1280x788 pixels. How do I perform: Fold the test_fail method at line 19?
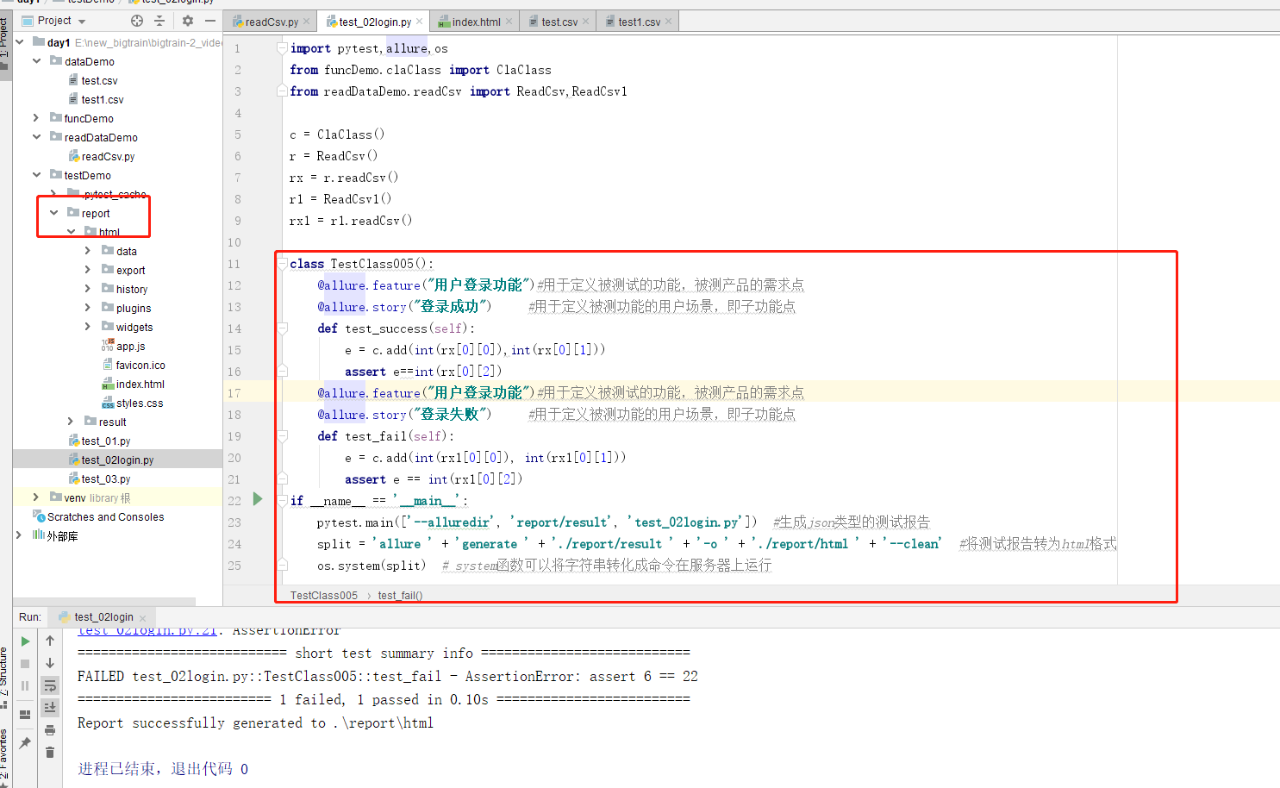tap(282, 436)
